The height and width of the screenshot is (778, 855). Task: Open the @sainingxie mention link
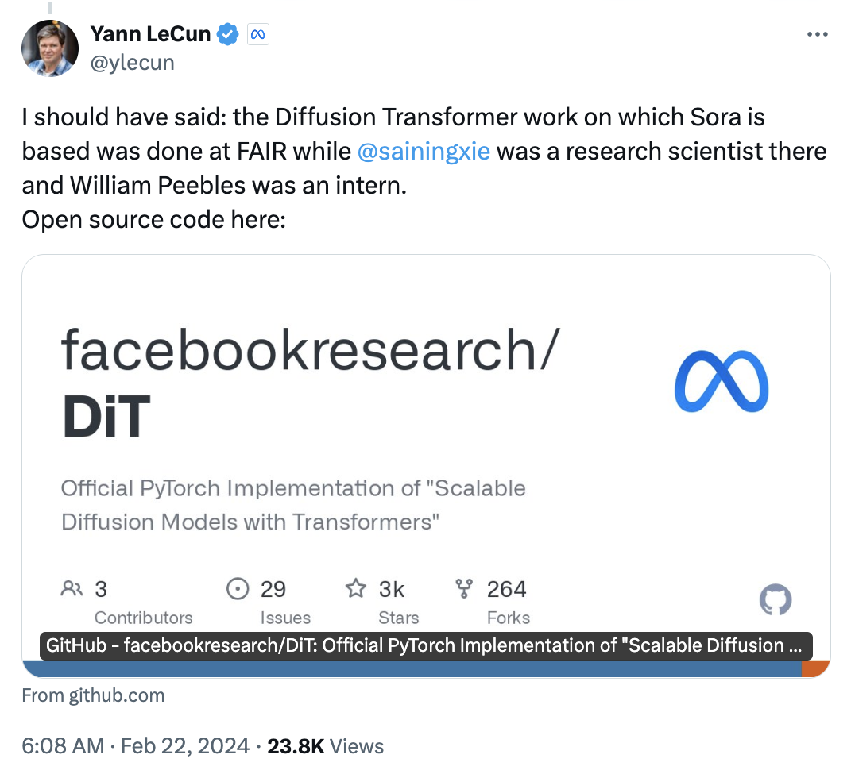(424, 151)
